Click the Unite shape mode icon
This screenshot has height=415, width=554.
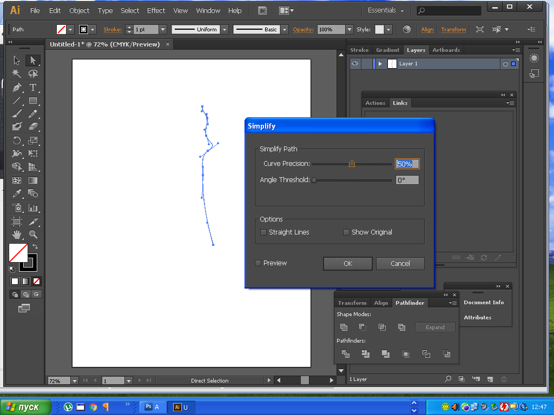coord(344,327)
